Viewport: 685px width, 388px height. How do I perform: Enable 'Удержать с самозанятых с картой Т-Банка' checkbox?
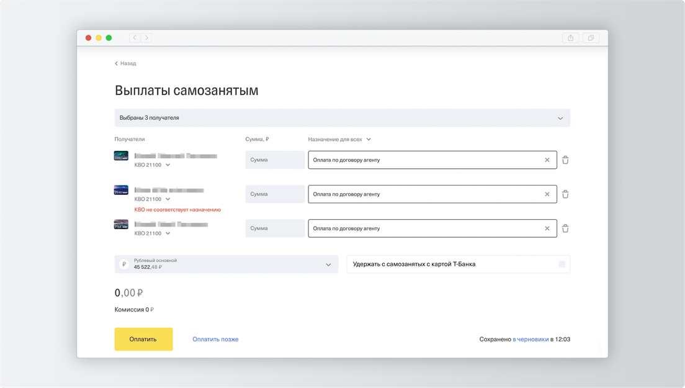coord(562,264)
